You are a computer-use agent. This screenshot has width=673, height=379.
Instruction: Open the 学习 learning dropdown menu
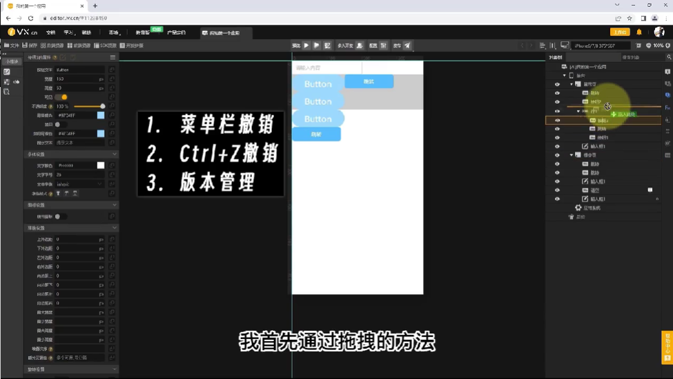coord(68,32)
